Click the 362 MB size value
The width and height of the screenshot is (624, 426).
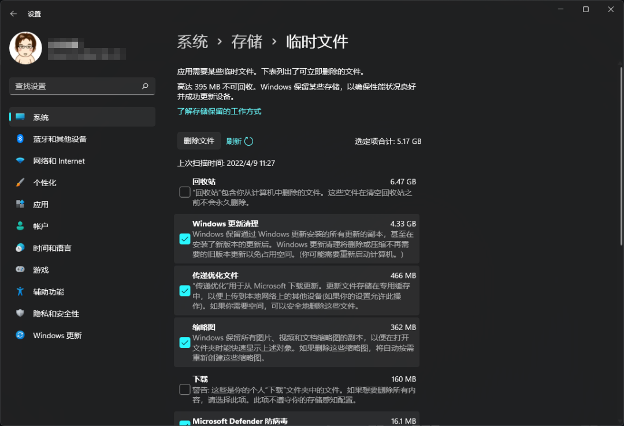(403, 327)
